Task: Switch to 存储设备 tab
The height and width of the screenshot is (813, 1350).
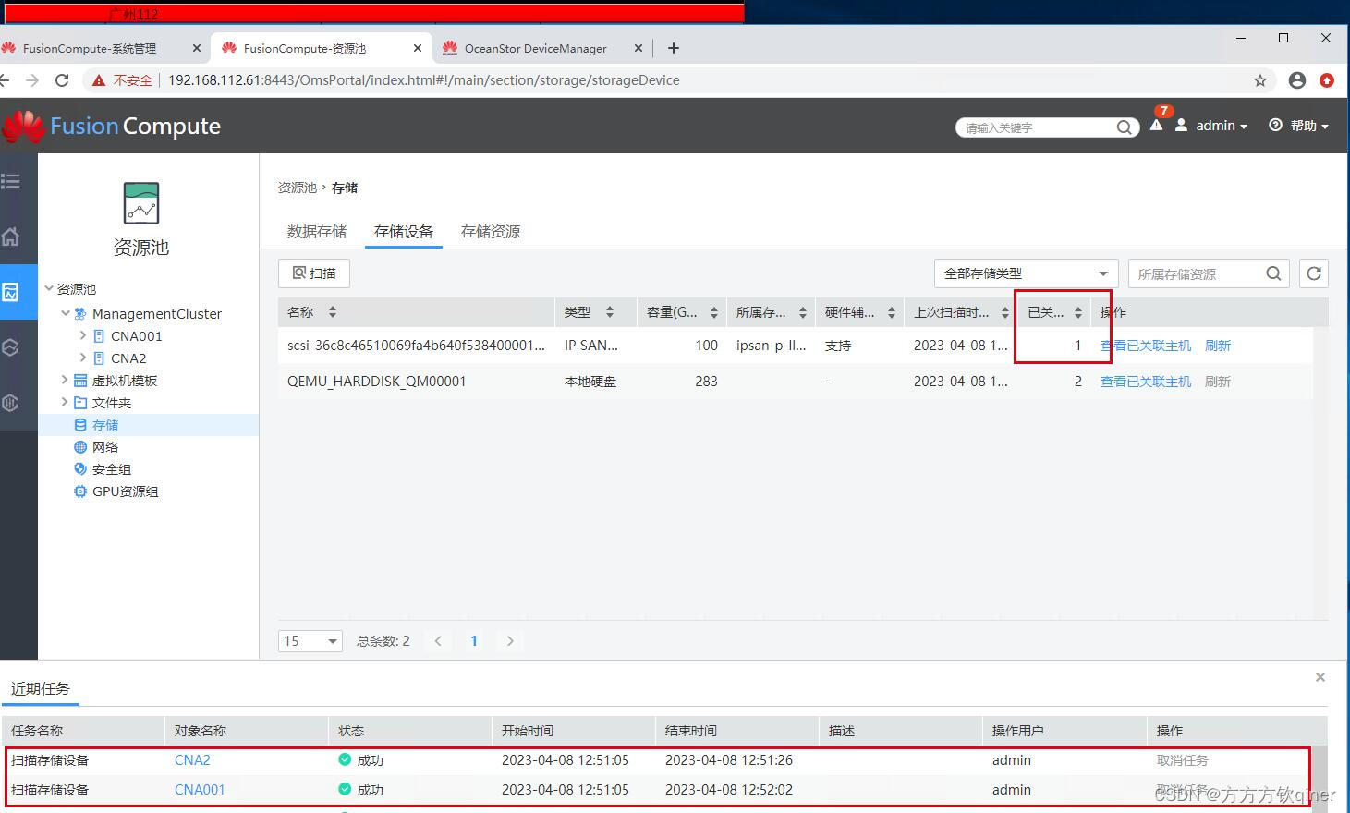Action: tap(403, 232)
